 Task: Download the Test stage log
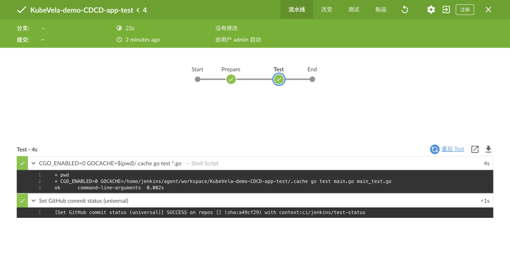point(488,149)
